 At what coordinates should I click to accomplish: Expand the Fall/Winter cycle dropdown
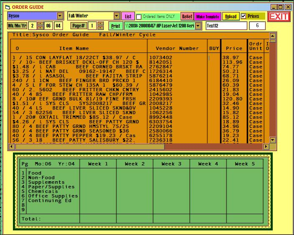click(x=117, y=16)
